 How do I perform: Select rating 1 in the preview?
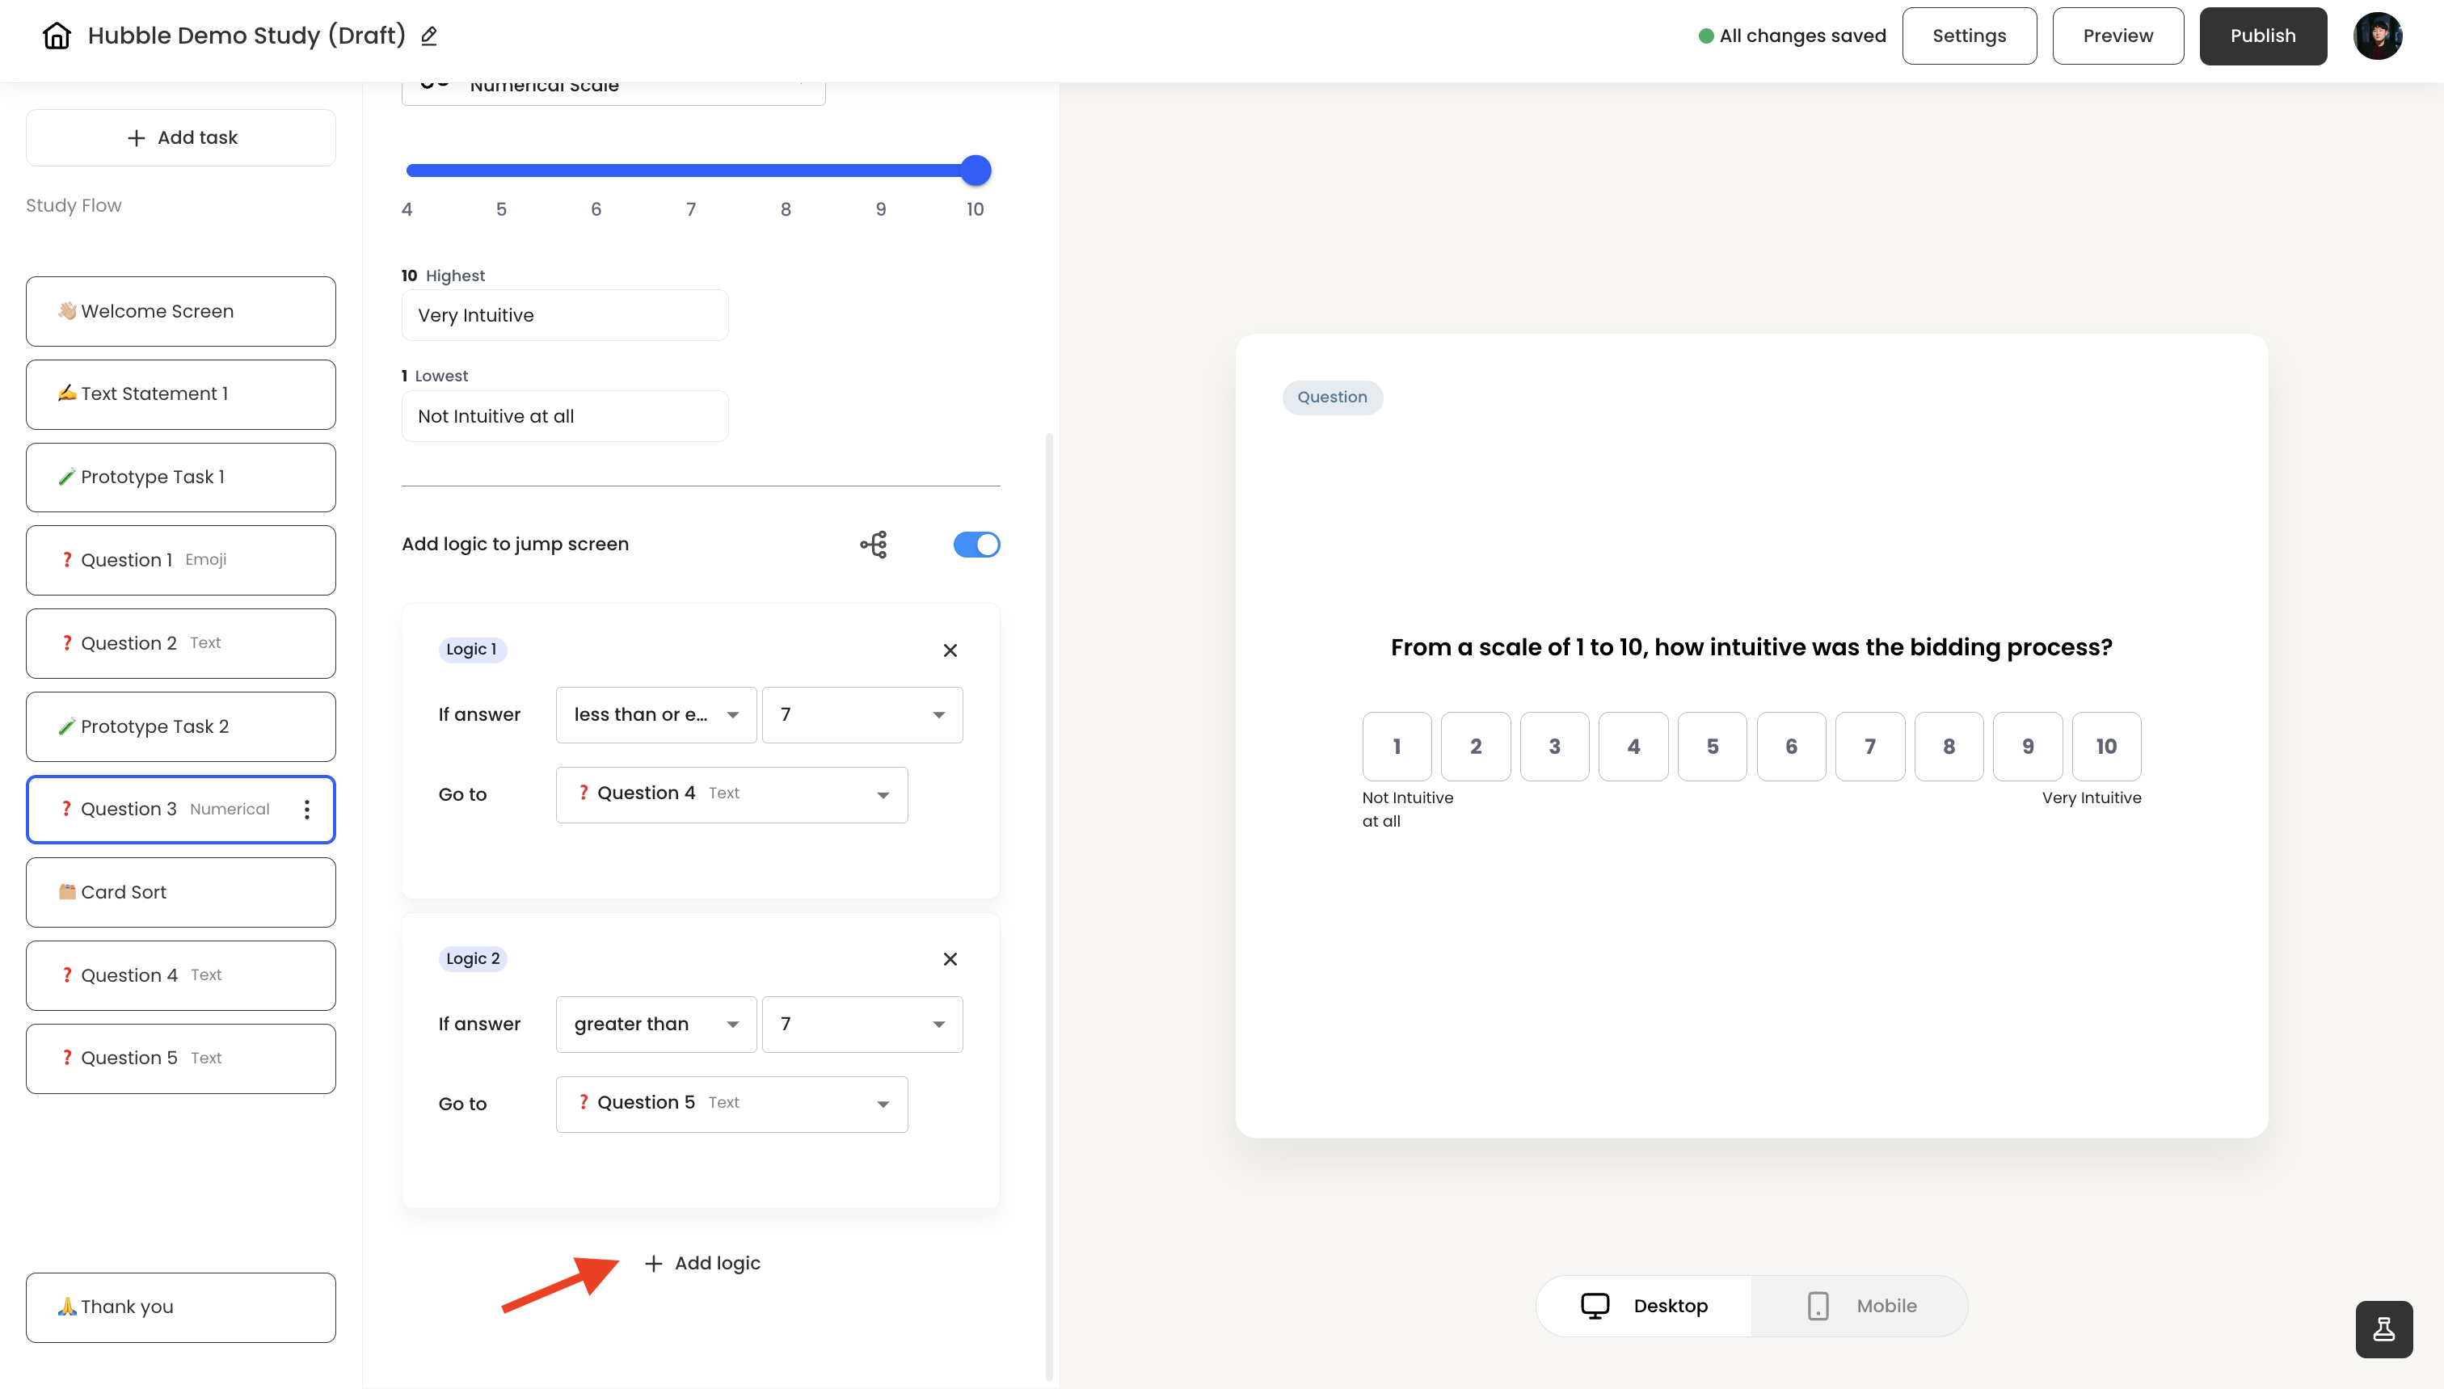tap(1397, 746)
